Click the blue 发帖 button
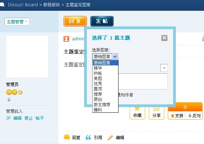This screenshot has height=144, width=204. pos(102,21)
